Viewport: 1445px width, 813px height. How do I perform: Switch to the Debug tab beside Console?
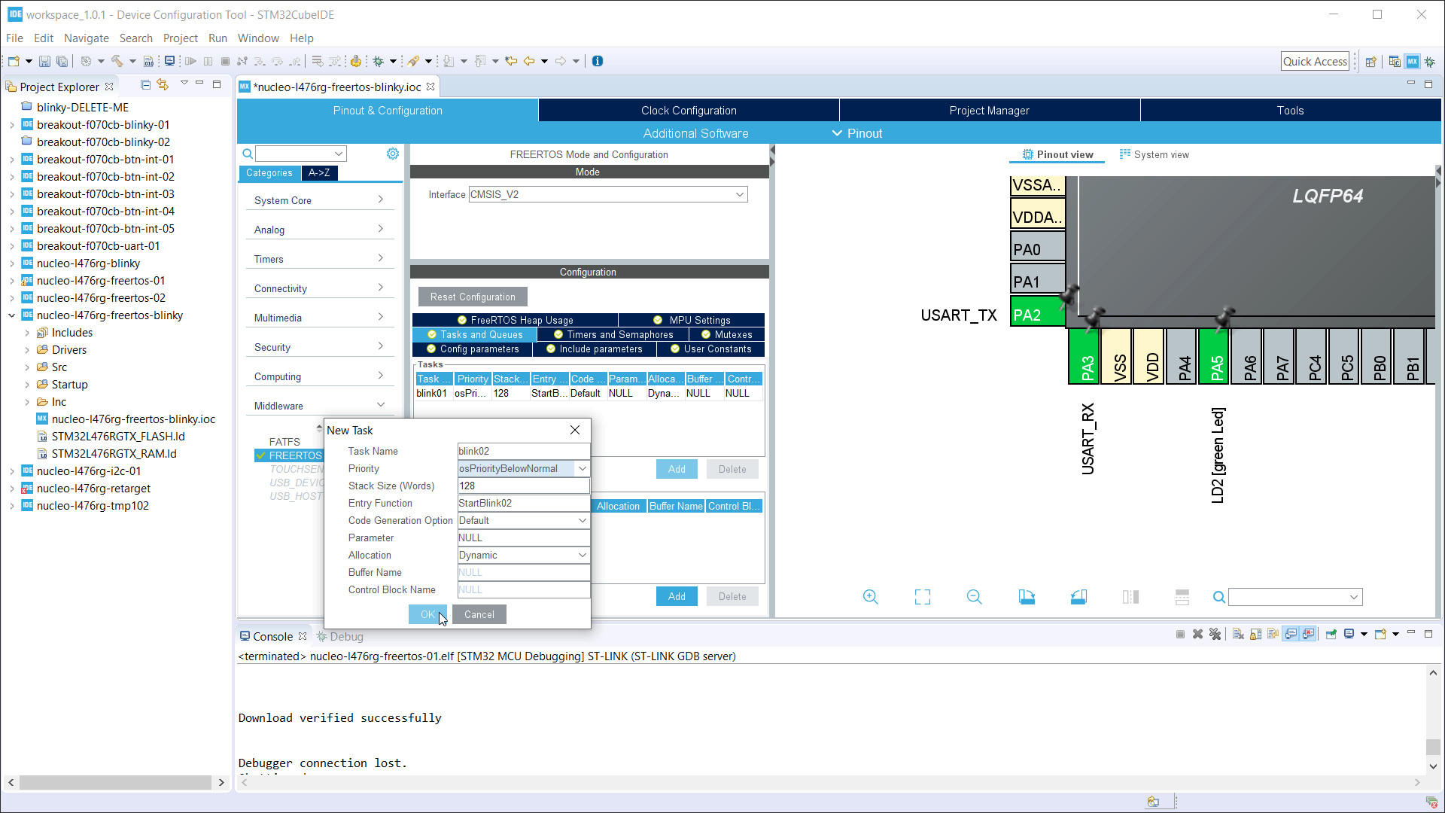pyautogui.click(x=340, y=636)
